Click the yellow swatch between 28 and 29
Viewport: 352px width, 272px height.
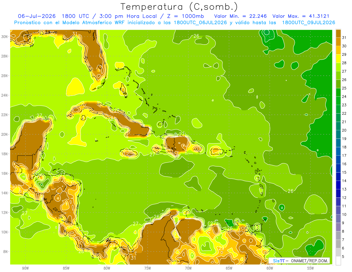339,59
